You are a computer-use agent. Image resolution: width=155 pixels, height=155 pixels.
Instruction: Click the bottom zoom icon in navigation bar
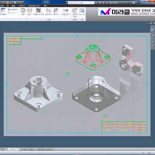pos(152,45)
